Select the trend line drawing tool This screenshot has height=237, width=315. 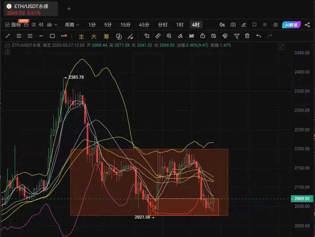8,36
